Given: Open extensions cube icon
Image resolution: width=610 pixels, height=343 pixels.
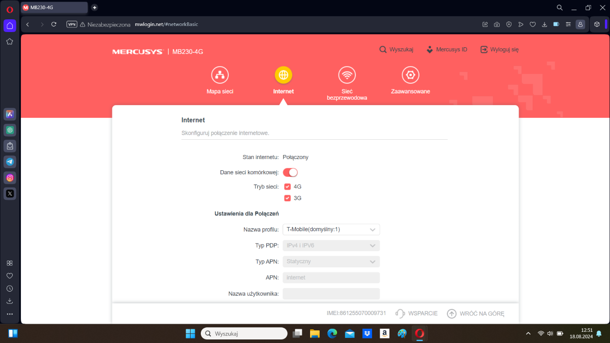Looking at the screenshot, I should click(x=597, y=24).
